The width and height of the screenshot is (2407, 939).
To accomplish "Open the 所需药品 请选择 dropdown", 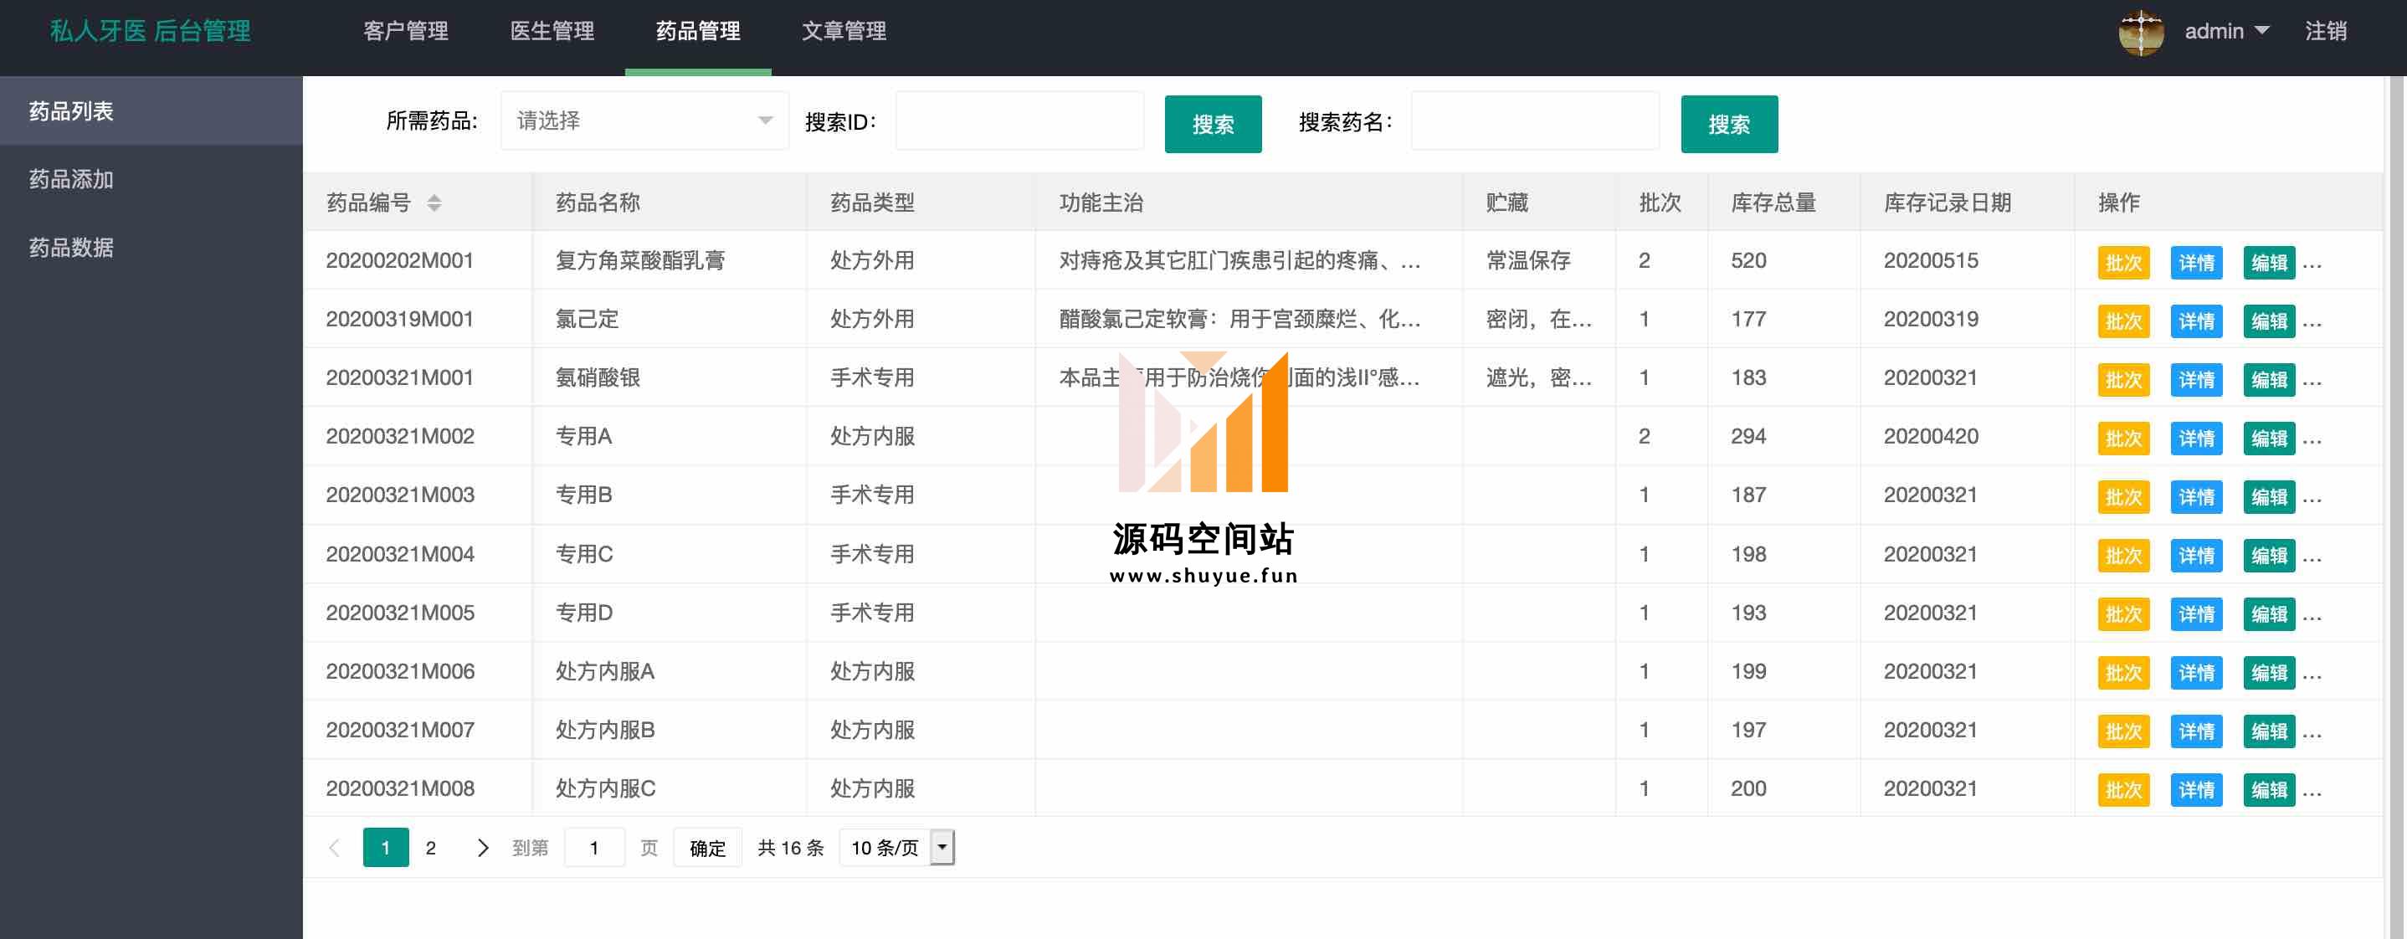I will click(x=644, y=121).
